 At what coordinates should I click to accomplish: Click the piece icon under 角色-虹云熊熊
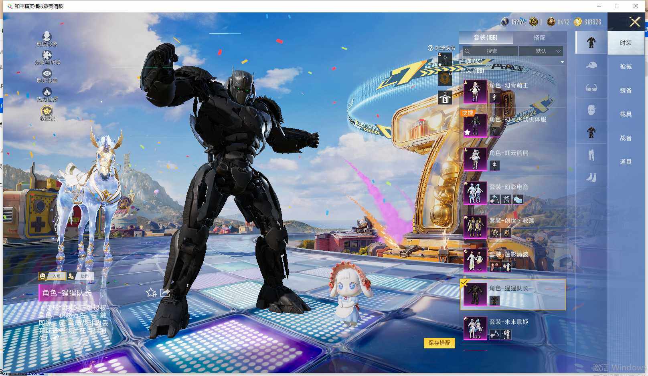[x=494, y=165]
